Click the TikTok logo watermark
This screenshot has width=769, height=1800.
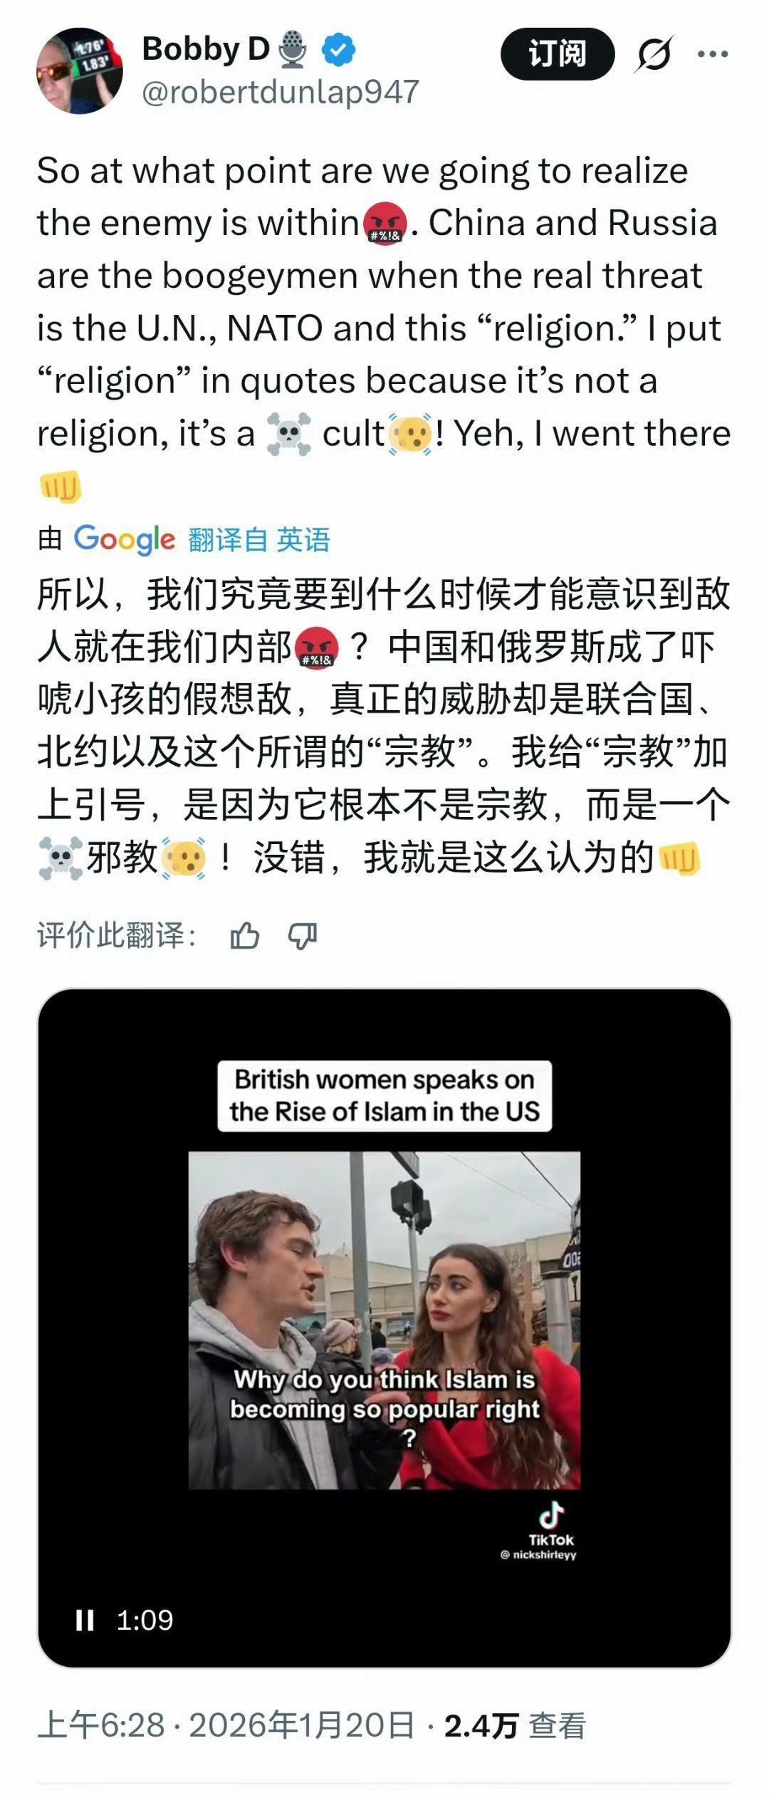coord(550,1525)
